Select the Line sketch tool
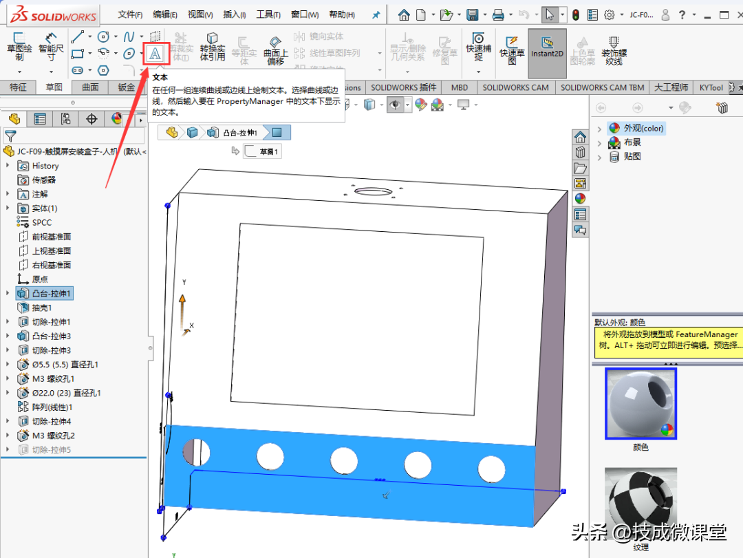Screen dimensions: 743x558 click(x=77, y=36)
